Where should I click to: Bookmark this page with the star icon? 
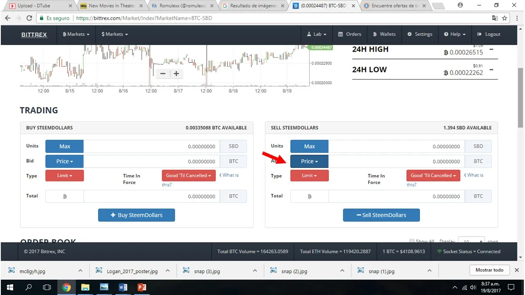click(504, 18)
